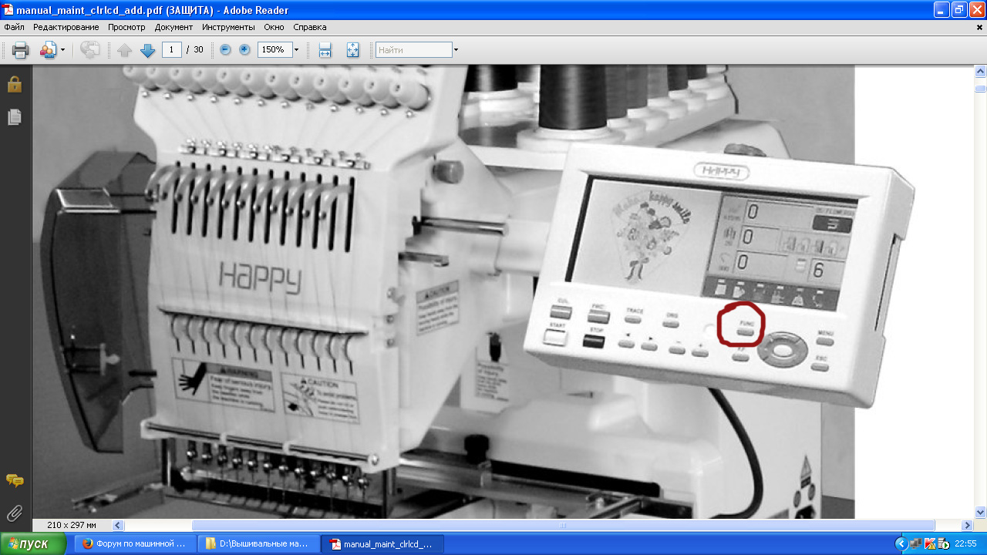
Task: Zoom out with the minus button
Action: tap(225, 49)
